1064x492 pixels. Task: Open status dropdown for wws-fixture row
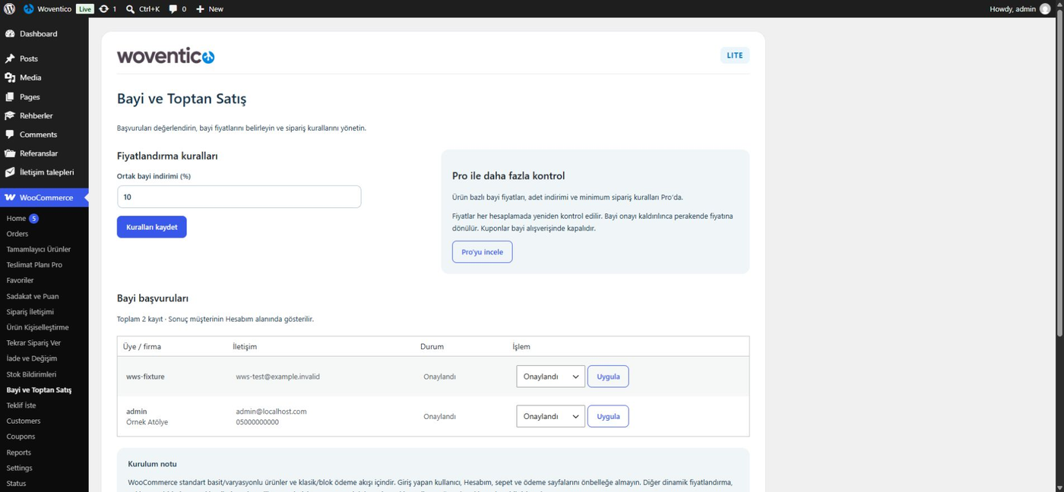[x=550, y=377]
